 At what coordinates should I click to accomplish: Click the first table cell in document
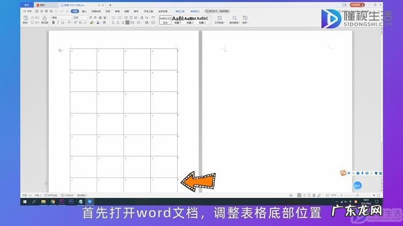click(x=83, y=59)
